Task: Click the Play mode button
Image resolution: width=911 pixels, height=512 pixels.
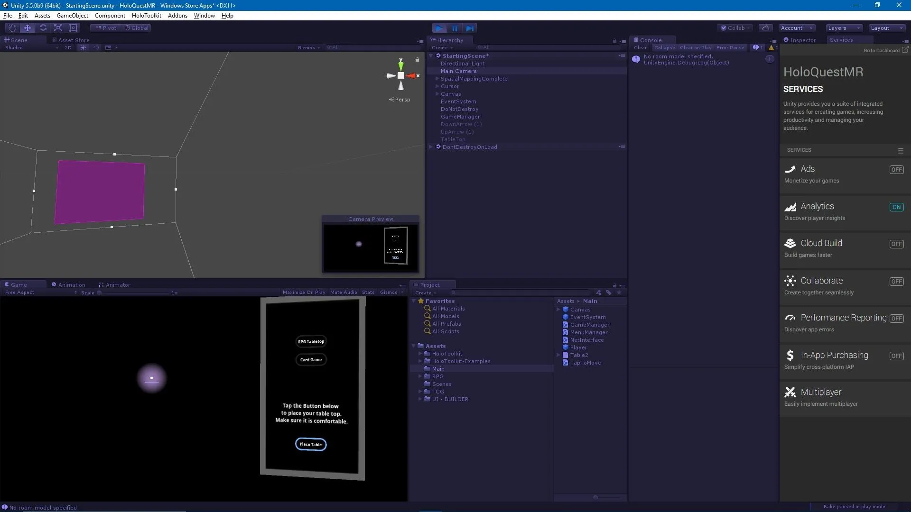Action: coord(439,28)
